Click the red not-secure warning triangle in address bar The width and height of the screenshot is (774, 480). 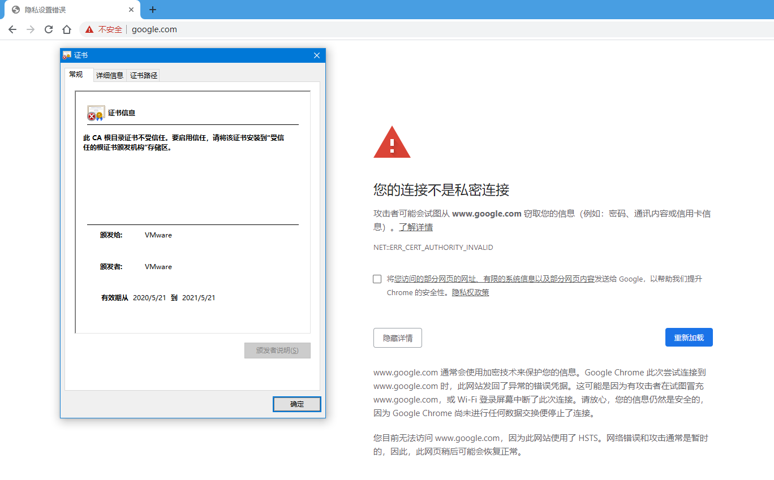tap(89, 29)
